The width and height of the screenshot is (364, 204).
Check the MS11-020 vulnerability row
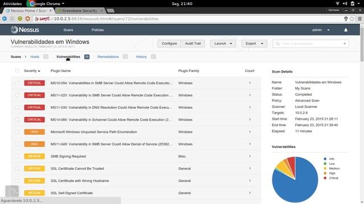coord(17,95)
